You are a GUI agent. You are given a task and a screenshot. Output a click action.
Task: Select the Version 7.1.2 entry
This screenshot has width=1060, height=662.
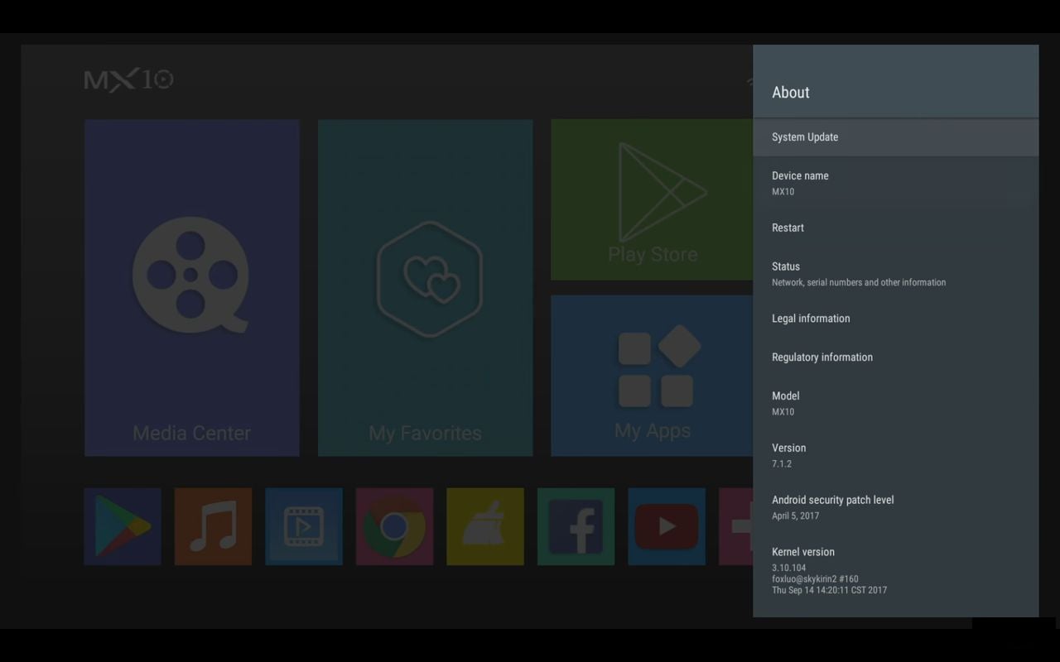pos(896,455)
